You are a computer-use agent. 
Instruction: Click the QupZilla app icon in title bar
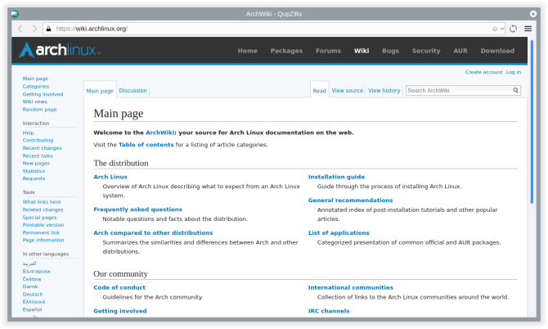point(15,14)
